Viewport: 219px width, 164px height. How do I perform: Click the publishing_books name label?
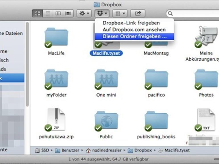(156, 137)
